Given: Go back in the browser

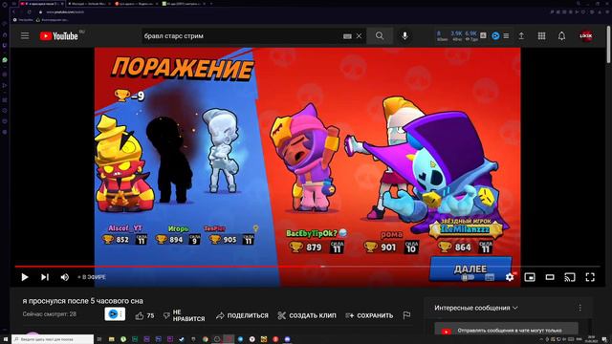Looking at the screenshot, I should (x=13, y=12).
